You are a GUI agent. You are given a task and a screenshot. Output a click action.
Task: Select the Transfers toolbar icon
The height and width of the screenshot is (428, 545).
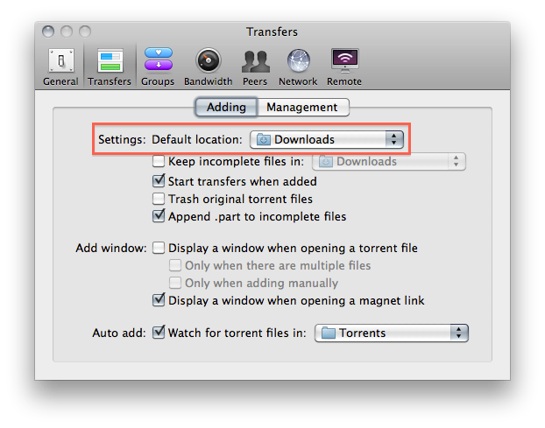click(x=110, y=67)
